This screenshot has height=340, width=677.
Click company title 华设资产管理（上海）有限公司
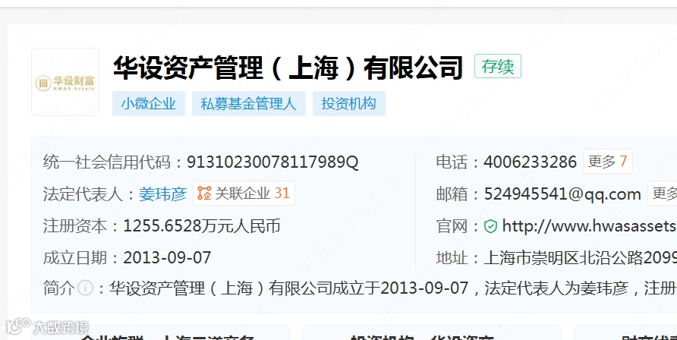coord(288,68)
